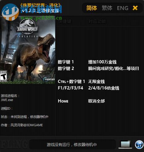The height and width of the screenshot is (152, 144).
Task: Switch language to 简体
Action: [91, 8]
